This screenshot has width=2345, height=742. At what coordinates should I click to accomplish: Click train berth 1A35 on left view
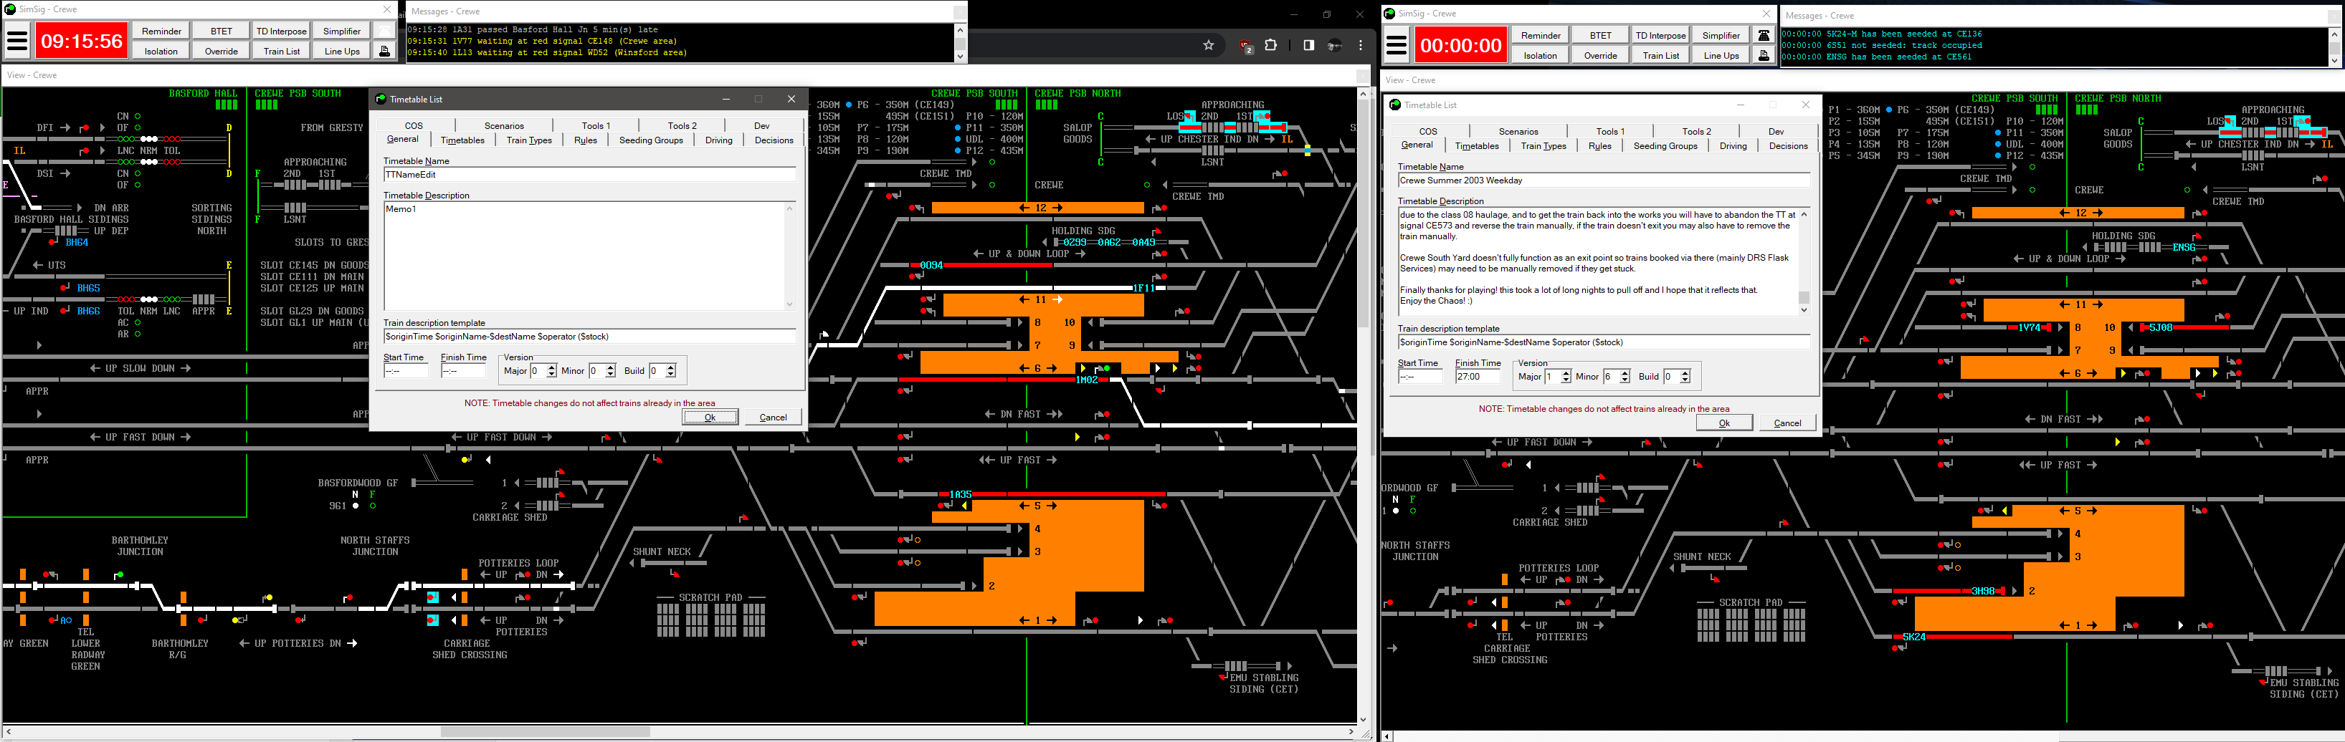point(961,495)
